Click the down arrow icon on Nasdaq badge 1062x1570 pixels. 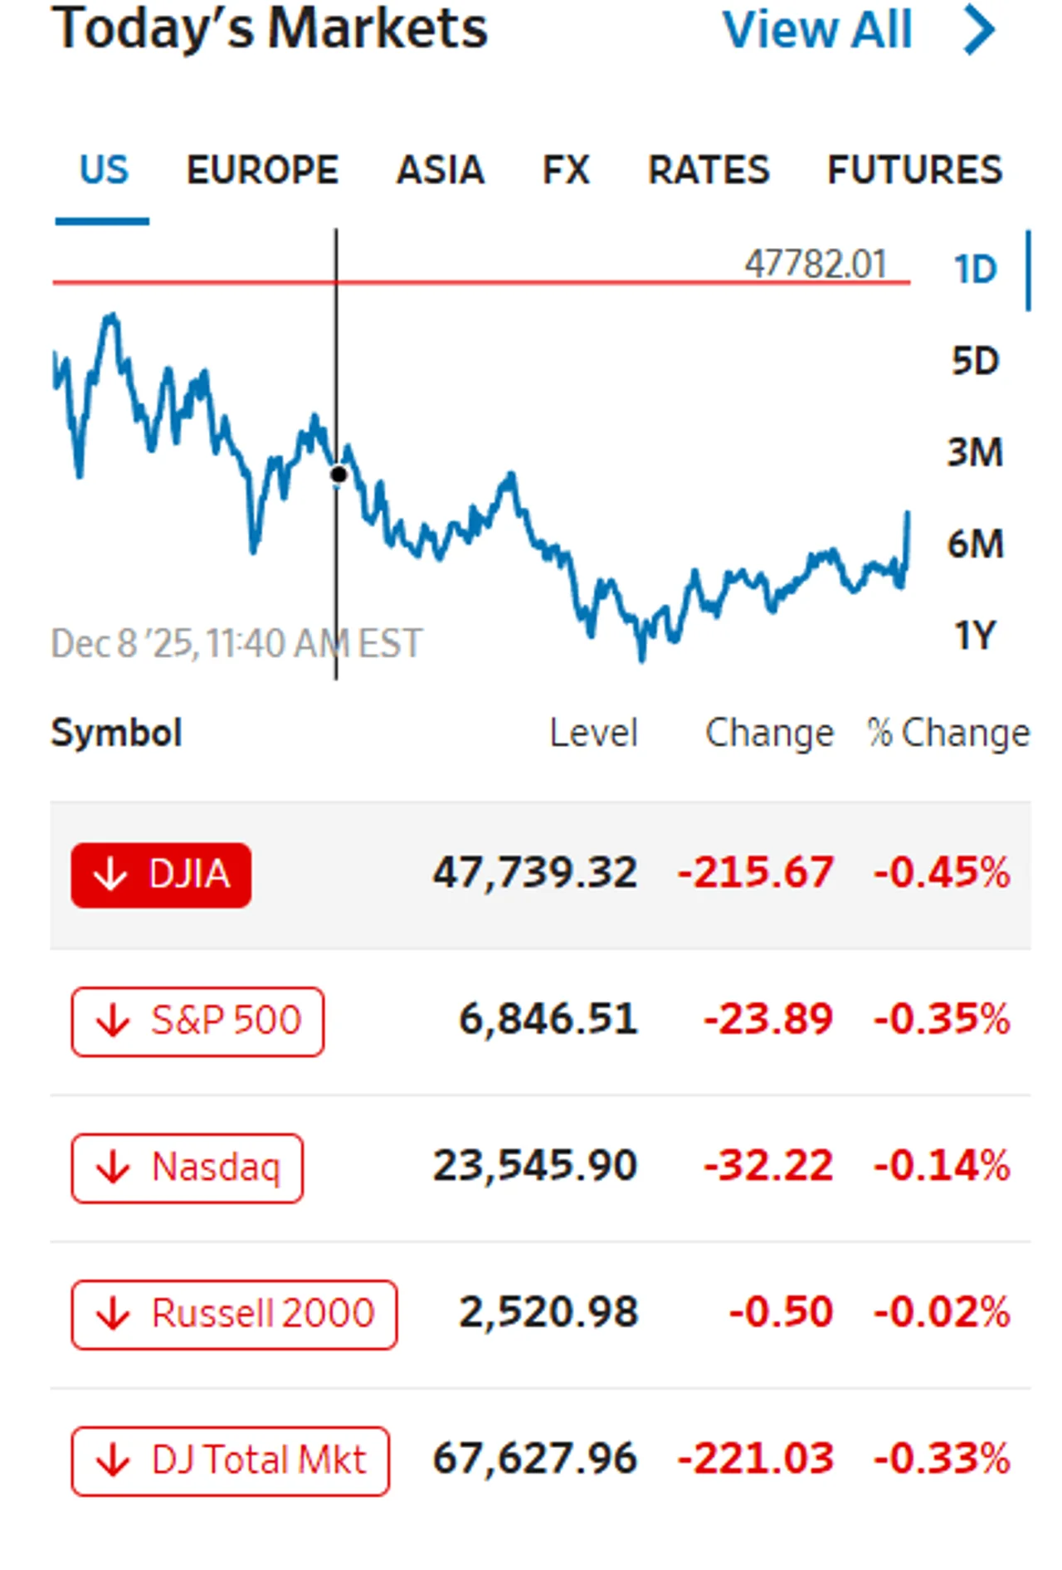(113, 1168)
